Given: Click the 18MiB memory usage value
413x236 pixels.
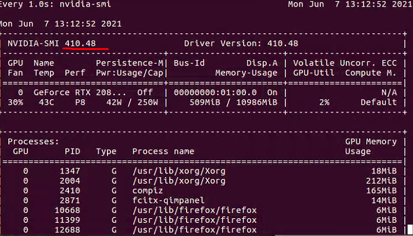Looking at the screenshot, I should click(x=384, y=171).
